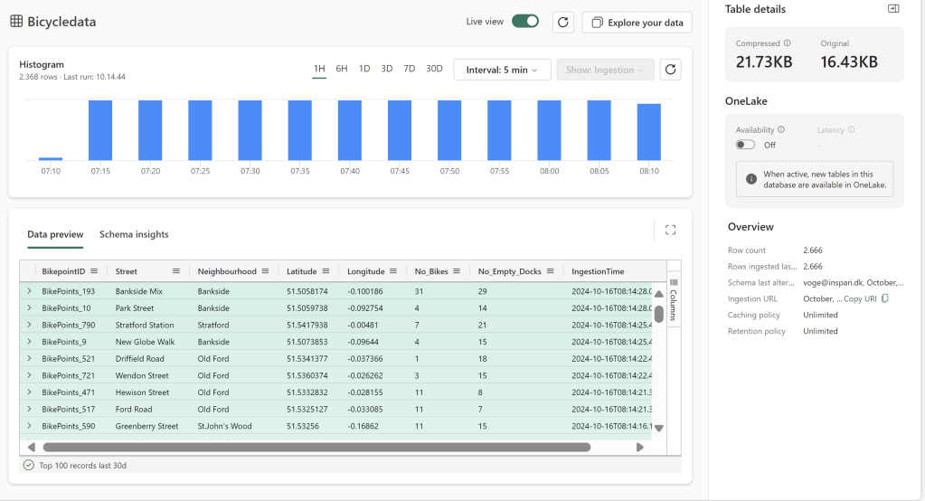Open the Street column menu icon

(x=176, y=271)
